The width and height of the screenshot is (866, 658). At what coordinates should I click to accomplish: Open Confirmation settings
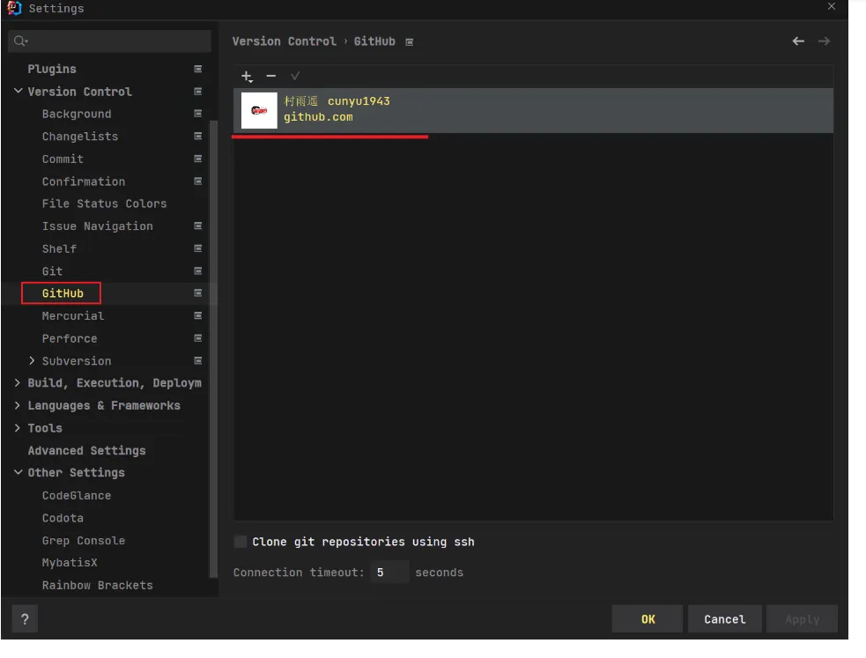pyautogui.click(x=84, y=181)
